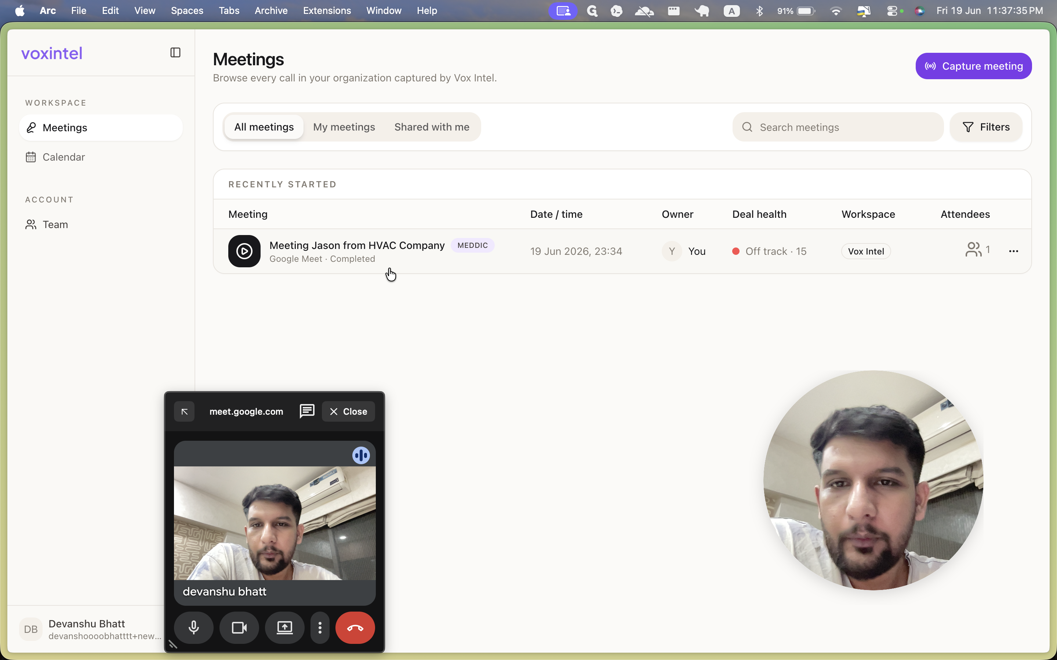Collapse the sidebar with the panel icon
This screenshot has height=660, width=1057.
[175, 53]
